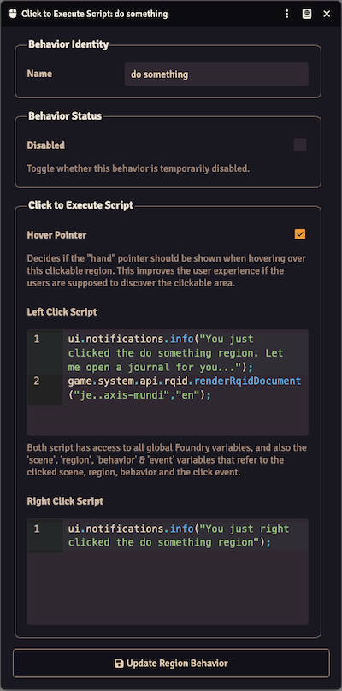
Task: Click the Disabled label text
Action: (x=46, y=145)
